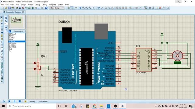Click the New Project toolbar icon
Viewport: 195px width, 109px height.
pos(3,8)
